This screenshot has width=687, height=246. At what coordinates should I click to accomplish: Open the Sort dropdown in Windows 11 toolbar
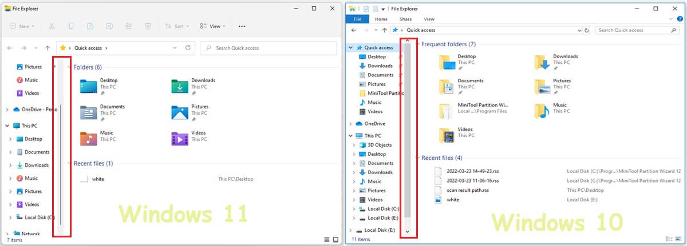[177, 26]
